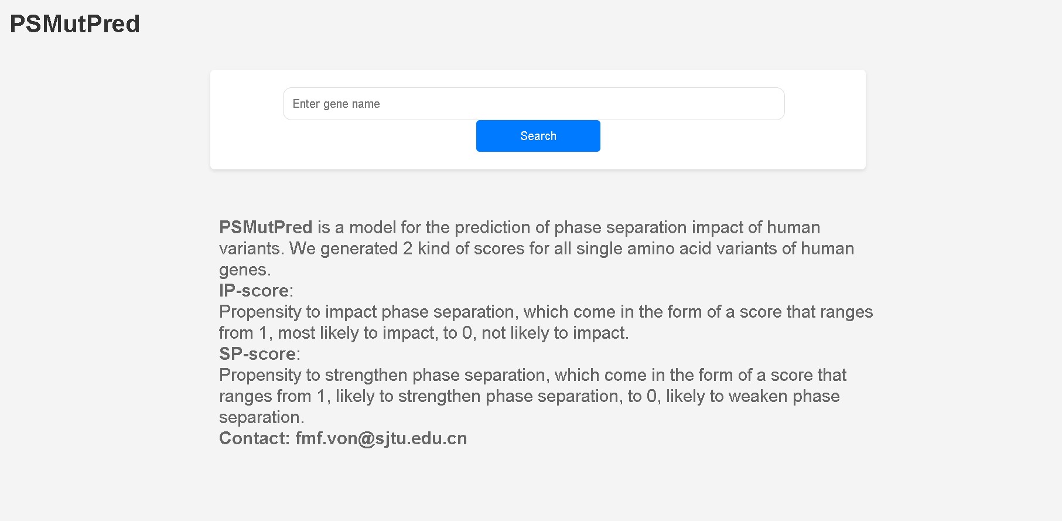The image size is (1062, 521).
Task: Click the single word line 'separation.'
Action: tap(262, 417)
